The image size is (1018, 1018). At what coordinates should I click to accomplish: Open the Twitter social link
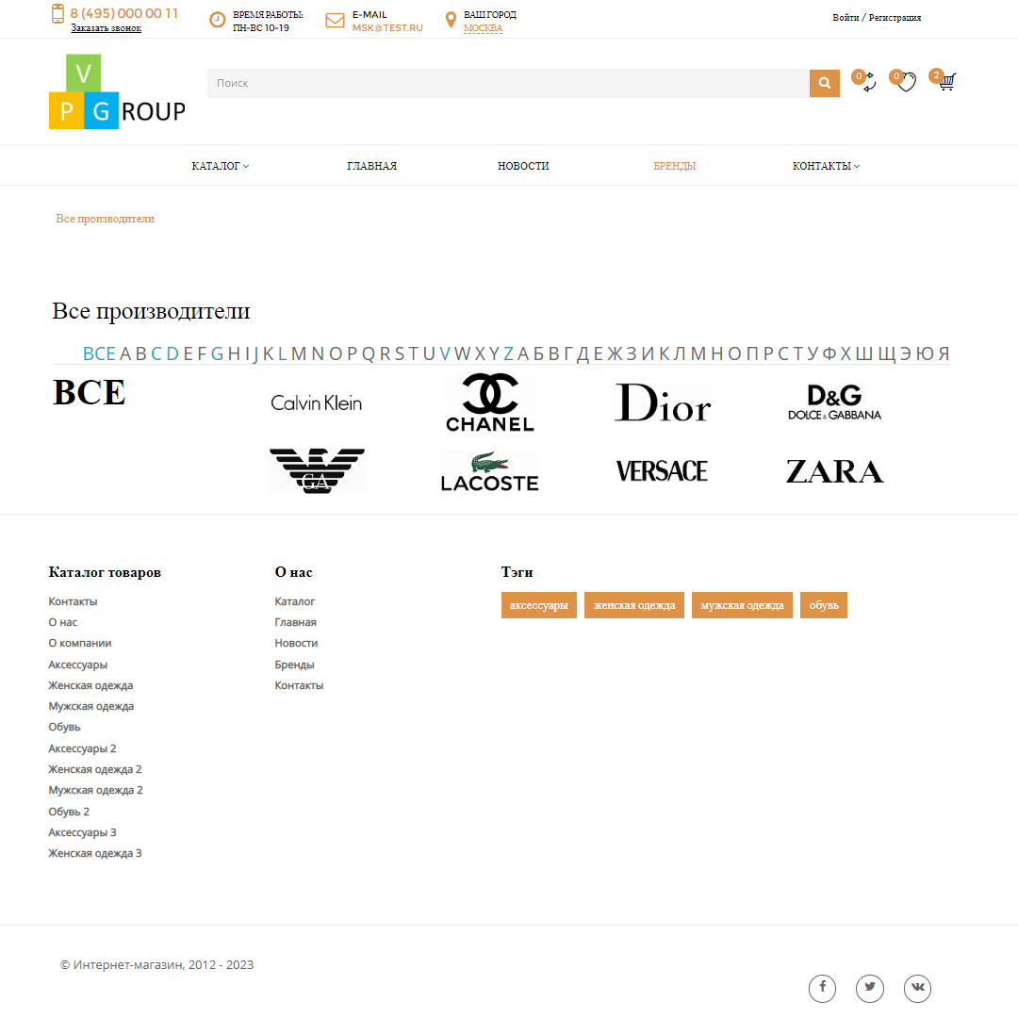tap(869, 988)
